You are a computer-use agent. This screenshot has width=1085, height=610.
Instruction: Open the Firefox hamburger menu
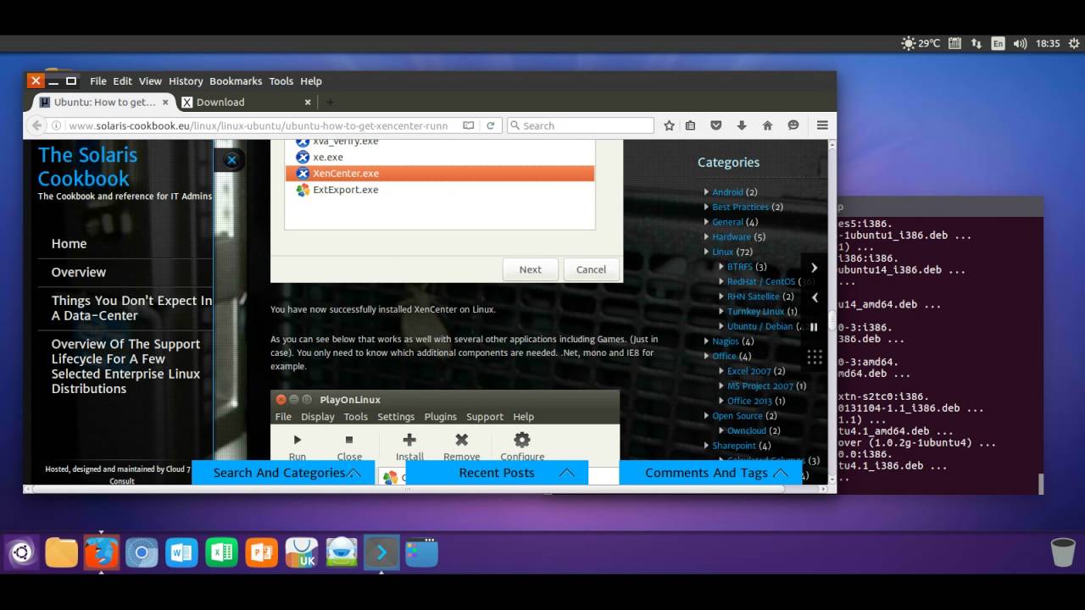[822, 125]
